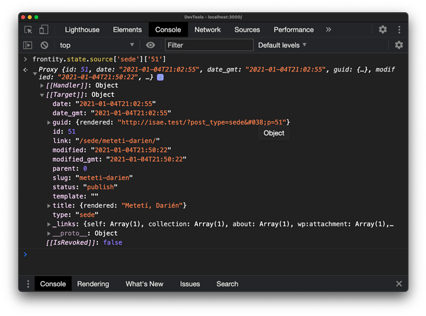
Task: Clear the console with the ban icon
Action: click(44, 46)
